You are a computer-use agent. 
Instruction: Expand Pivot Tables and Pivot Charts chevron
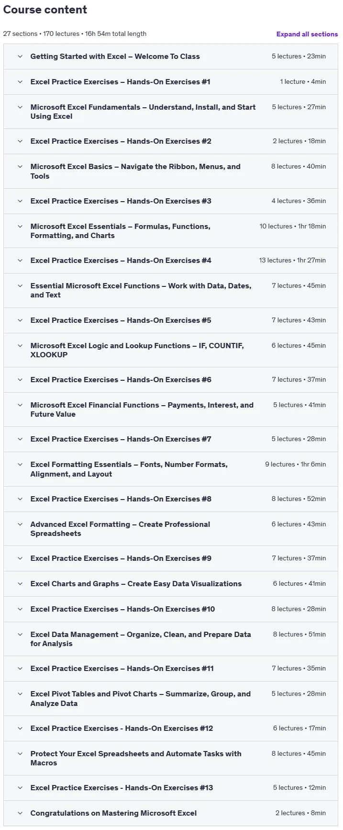click(20, 694)
